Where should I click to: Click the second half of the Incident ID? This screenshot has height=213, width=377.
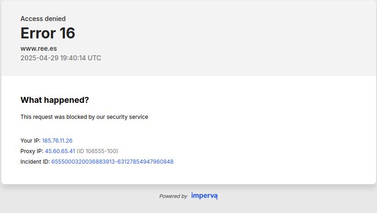pos(145,162)
